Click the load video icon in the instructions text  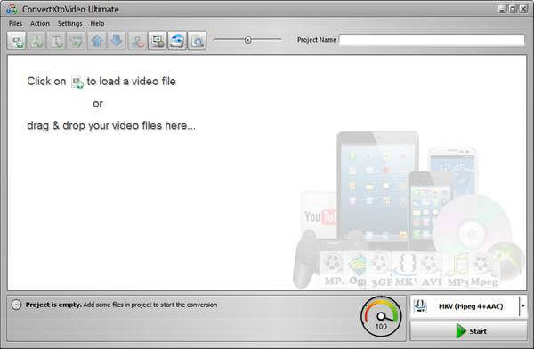click(77, 83)
